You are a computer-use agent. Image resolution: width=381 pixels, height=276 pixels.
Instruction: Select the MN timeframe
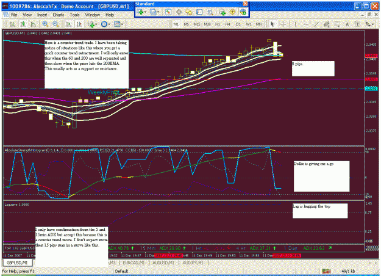(259, 24)
